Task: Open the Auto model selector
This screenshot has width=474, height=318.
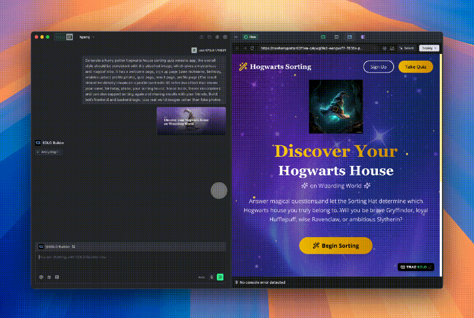Action: coord(201,277)
